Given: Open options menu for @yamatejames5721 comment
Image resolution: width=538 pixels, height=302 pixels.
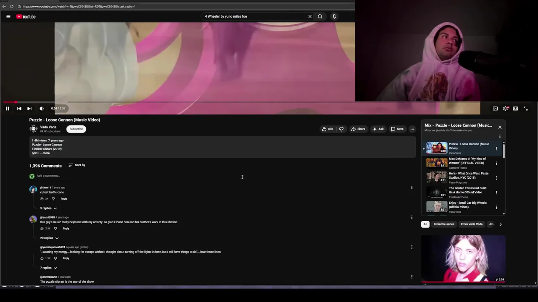Looking at the screenshot, I should (x=412, y=247).
